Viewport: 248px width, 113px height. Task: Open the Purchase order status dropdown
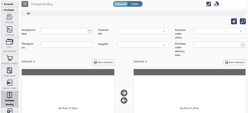tap(220, 31)
